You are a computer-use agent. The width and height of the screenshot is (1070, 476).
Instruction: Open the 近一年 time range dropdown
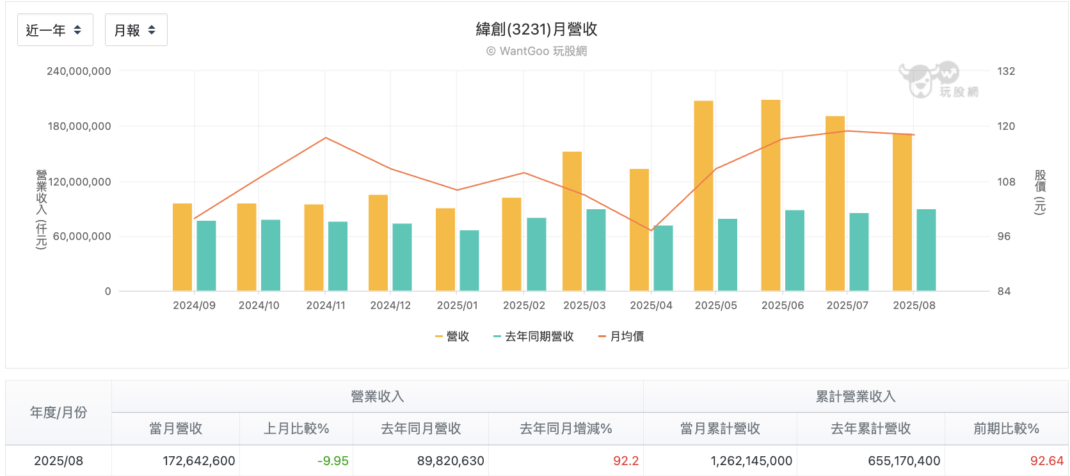pyautogui.click(x=55, y=30)
